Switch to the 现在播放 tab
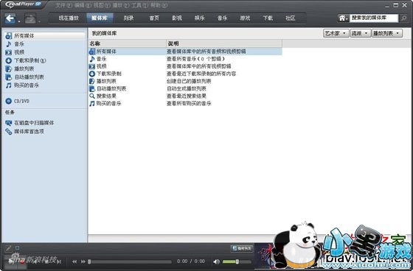Viewport: 413px width, 271px height. click(x=69, y=18)
